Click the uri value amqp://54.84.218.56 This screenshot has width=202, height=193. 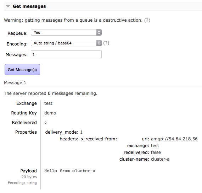pyautogui.click(x=174, y=139)
